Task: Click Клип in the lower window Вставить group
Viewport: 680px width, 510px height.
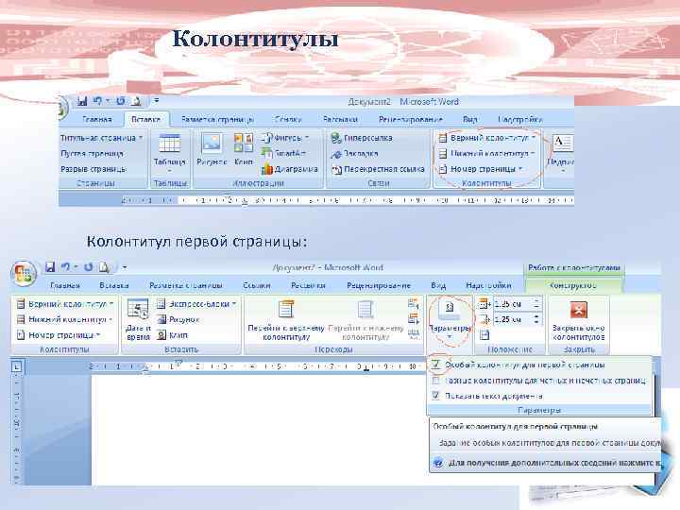Action: (172, 335)
